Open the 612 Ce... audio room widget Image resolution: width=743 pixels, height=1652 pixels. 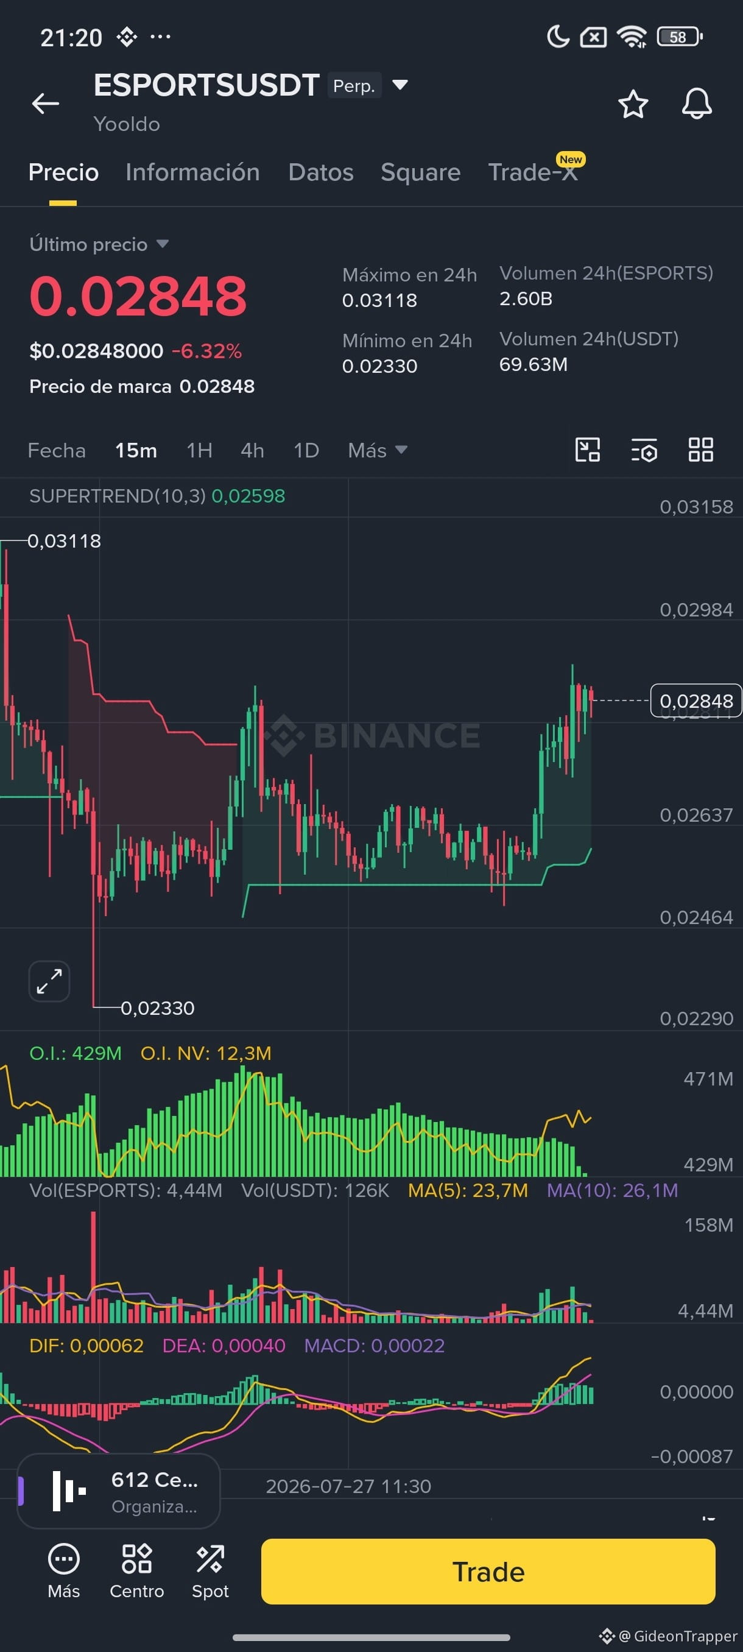click(119, 1492)
